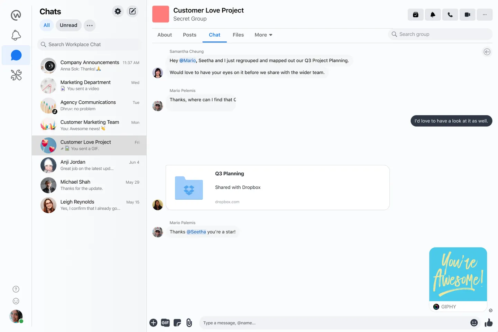Click the checkmark box icon in header
This screenshot has height=332, width=498.
pyautogui.click(x=416, y=15)
